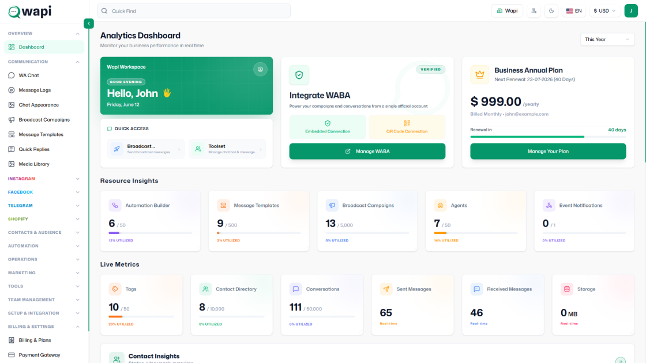Click the Tags utilization progress bar

141,316
